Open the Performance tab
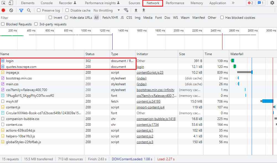The width and height of the screenshot is (277, 163). (x=175, y=3)
